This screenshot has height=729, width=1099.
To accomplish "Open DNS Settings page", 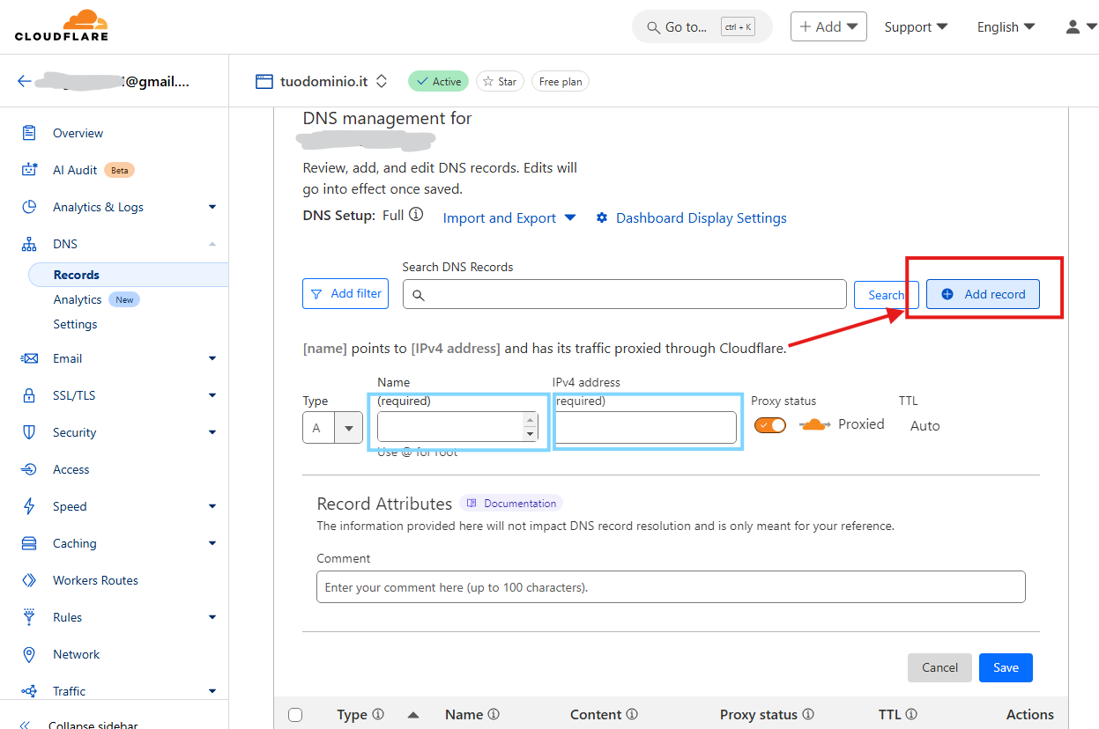I will (75, 324).
